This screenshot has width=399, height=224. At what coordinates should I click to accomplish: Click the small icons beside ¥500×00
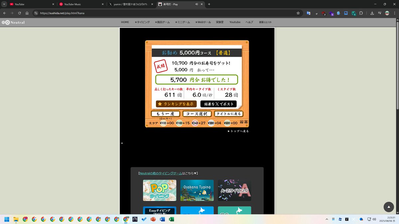tap(244, 122)
